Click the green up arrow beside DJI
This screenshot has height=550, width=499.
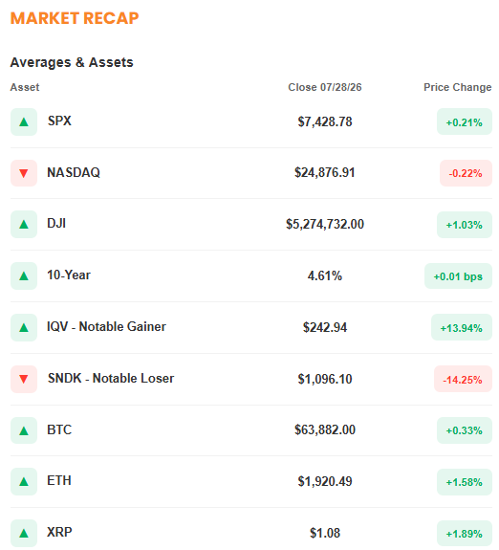pyautogui.click(x=24, y=224)
